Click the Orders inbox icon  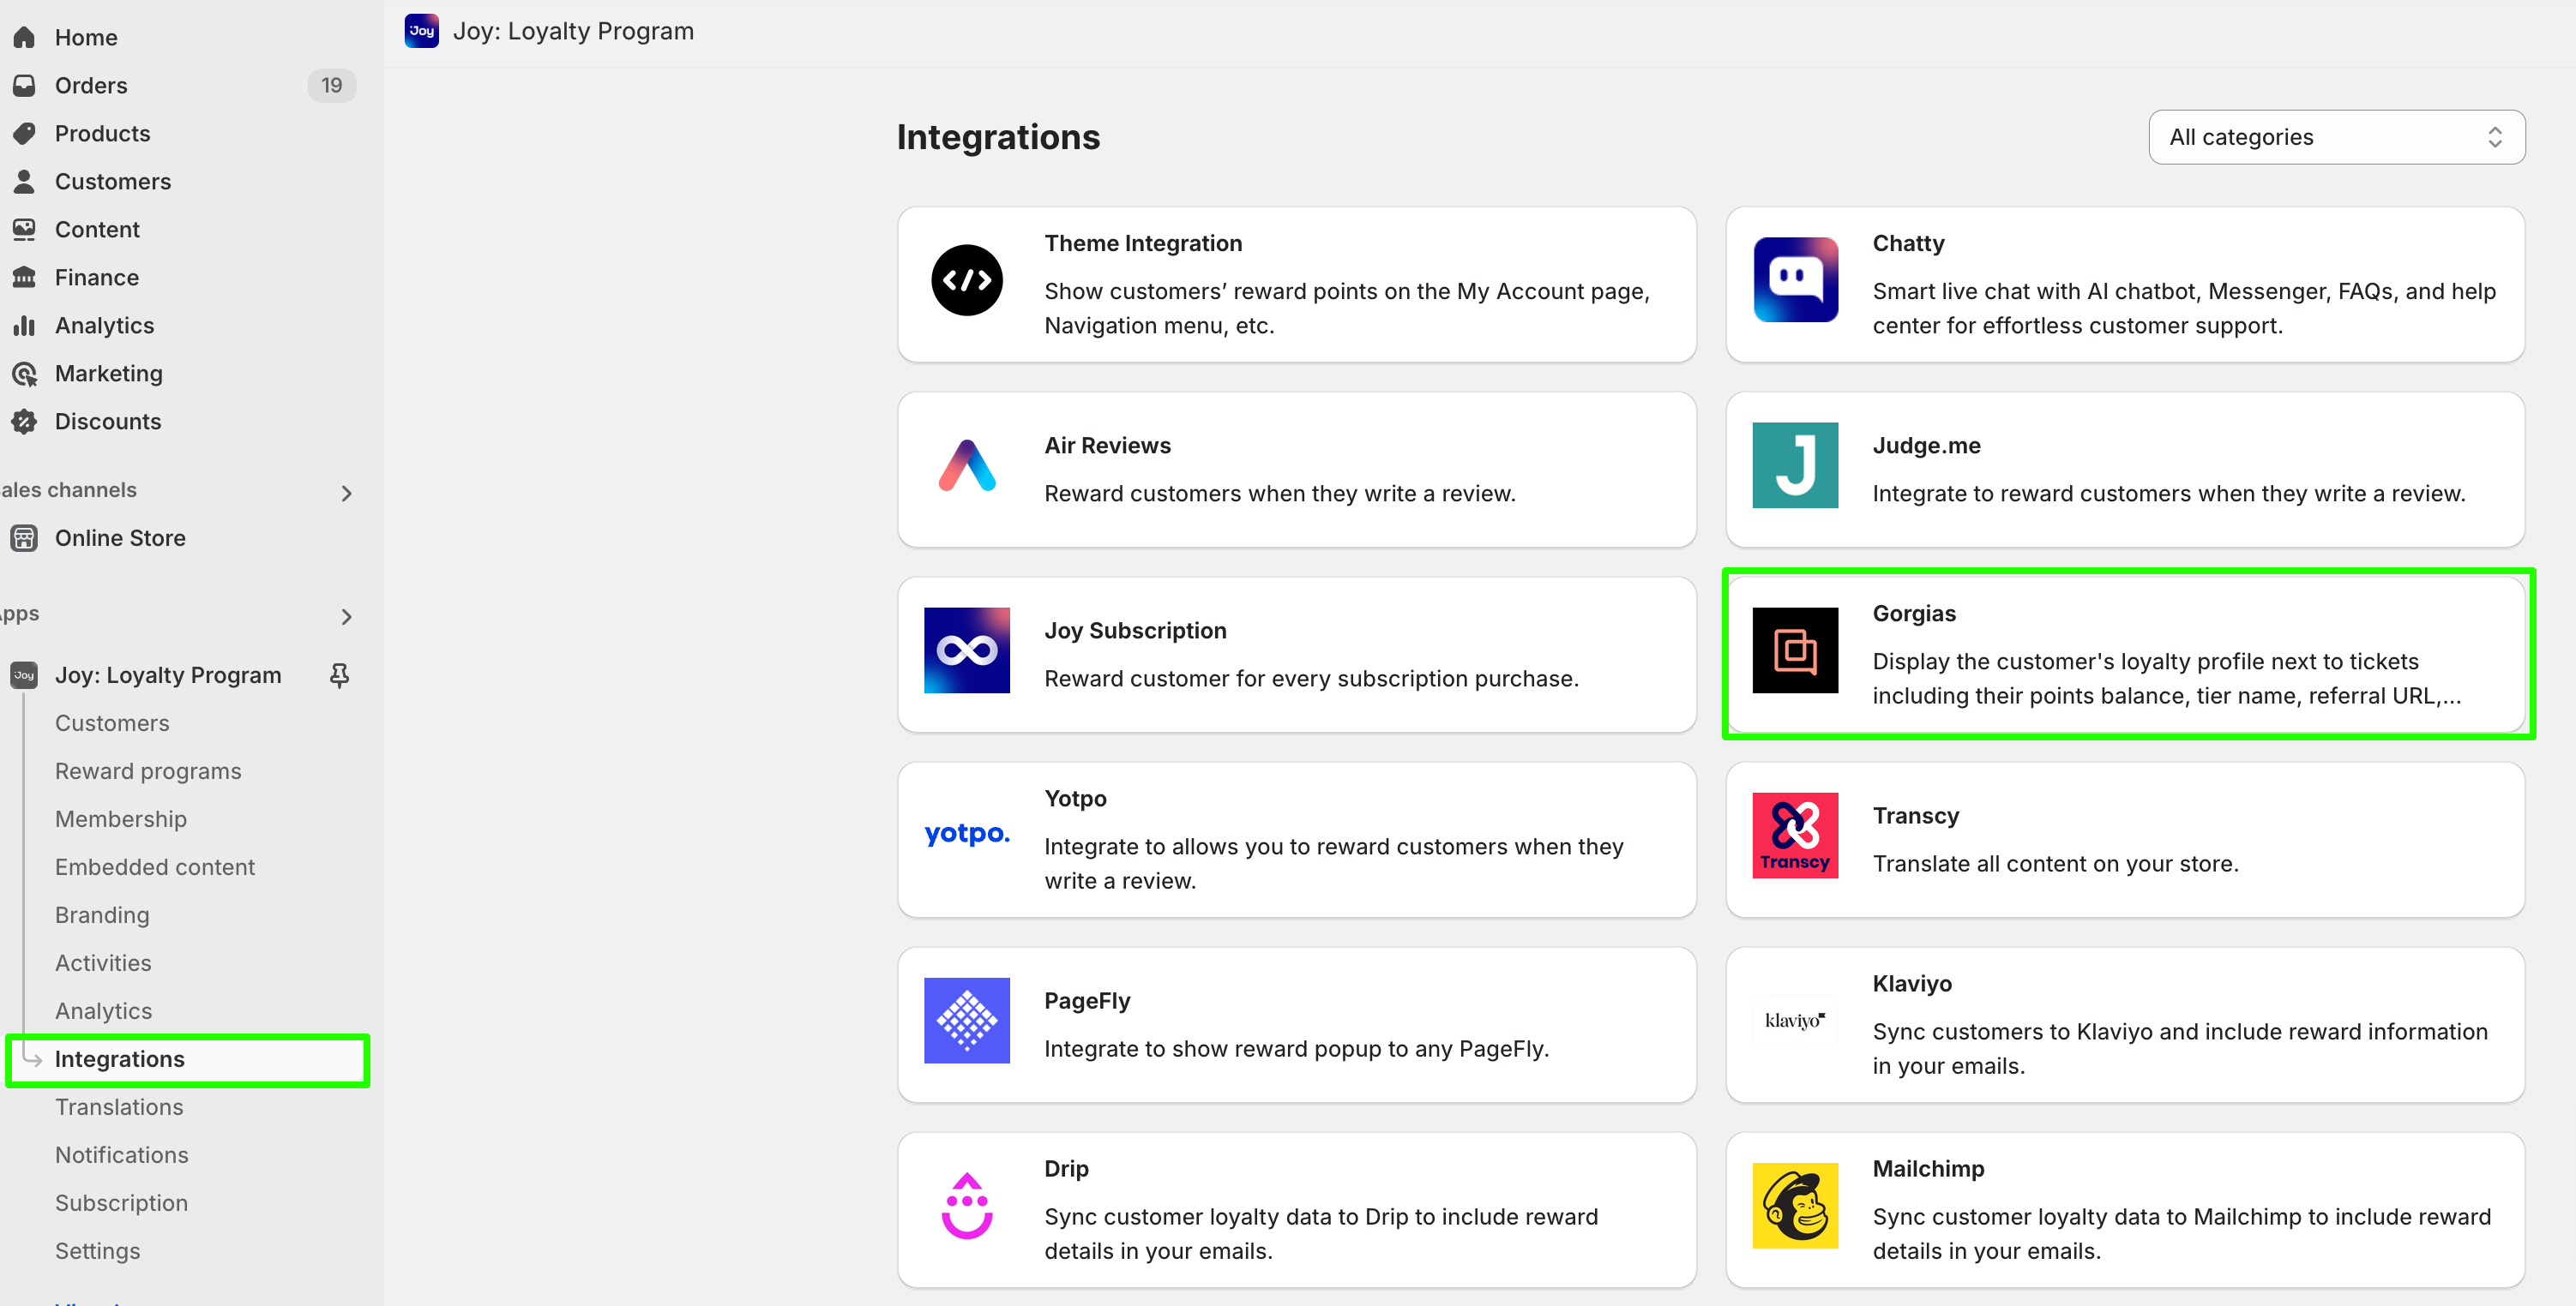pyautogui.click(x=24, y=85)
